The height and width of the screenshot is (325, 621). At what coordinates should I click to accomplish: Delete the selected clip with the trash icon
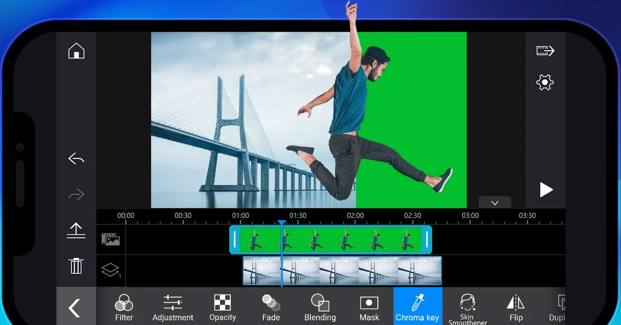[x=76, y=265]
